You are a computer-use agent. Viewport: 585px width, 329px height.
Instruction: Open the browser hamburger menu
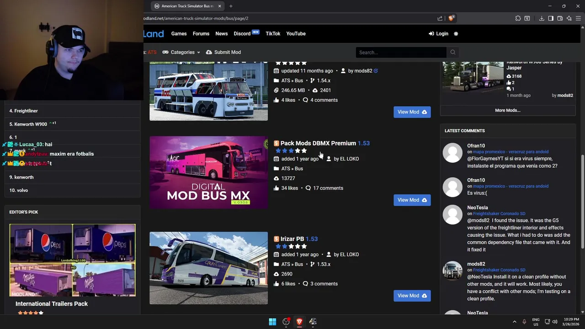578,18
